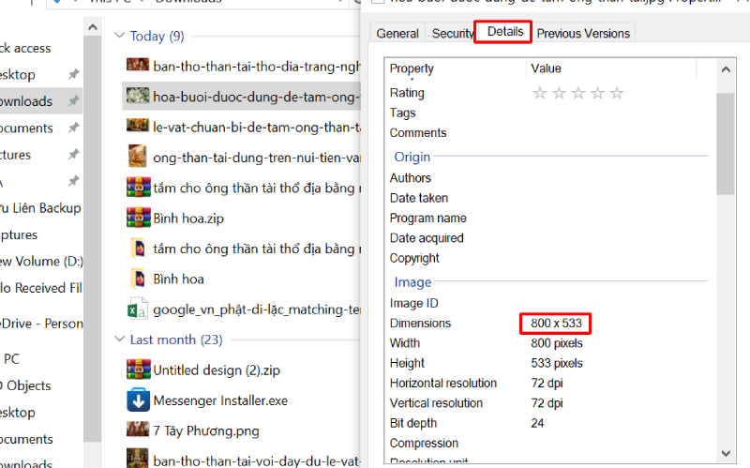Image resolution: width=750 pixels, height=468 pixels.
Task: Click the Bình hoa folder icon
Action: (x=139, y=279)
